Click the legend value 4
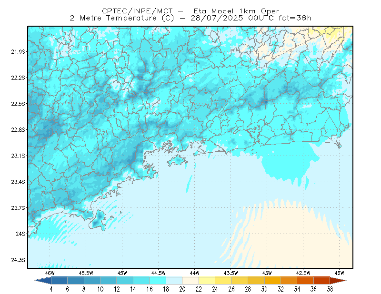 (51, 289)
